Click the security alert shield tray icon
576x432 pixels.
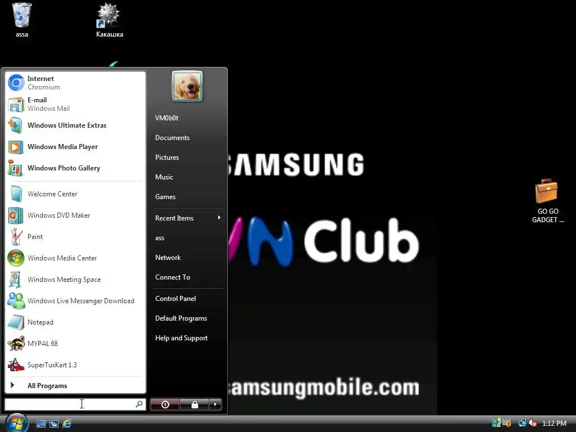coord(507,423)
